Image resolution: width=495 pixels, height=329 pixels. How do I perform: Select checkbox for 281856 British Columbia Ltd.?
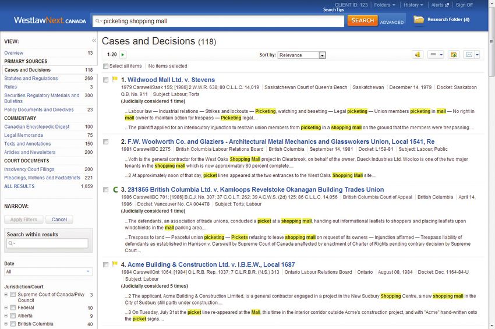(106, 190)
